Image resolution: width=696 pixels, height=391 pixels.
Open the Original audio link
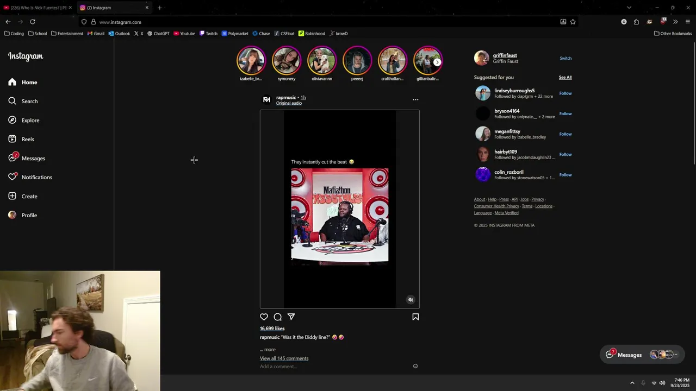coord(289,103)
